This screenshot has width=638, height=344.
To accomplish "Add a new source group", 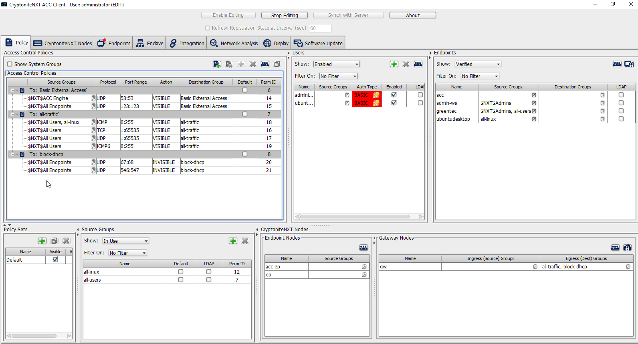I will pos(233,241).
